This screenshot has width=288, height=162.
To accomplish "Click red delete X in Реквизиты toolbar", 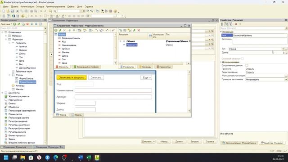I will (x=139, y=30).
